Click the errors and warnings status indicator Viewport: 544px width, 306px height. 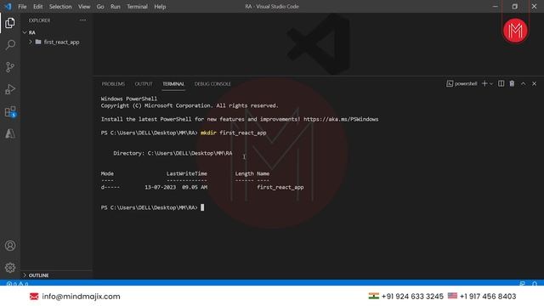click(x=17, y=283)
